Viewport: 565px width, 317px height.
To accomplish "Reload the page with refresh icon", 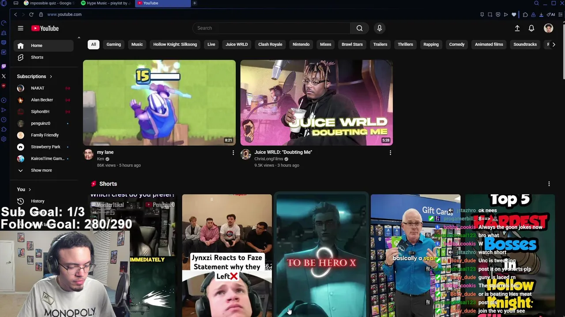I will 31,15.
